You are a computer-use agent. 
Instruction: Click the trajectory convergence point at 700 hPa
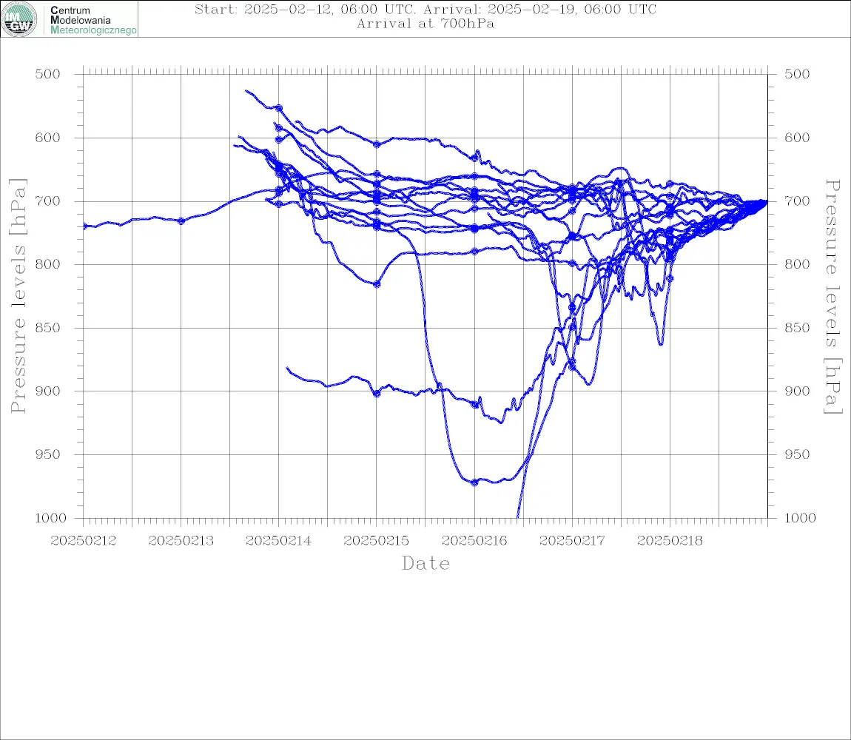(x=765, y=201)
